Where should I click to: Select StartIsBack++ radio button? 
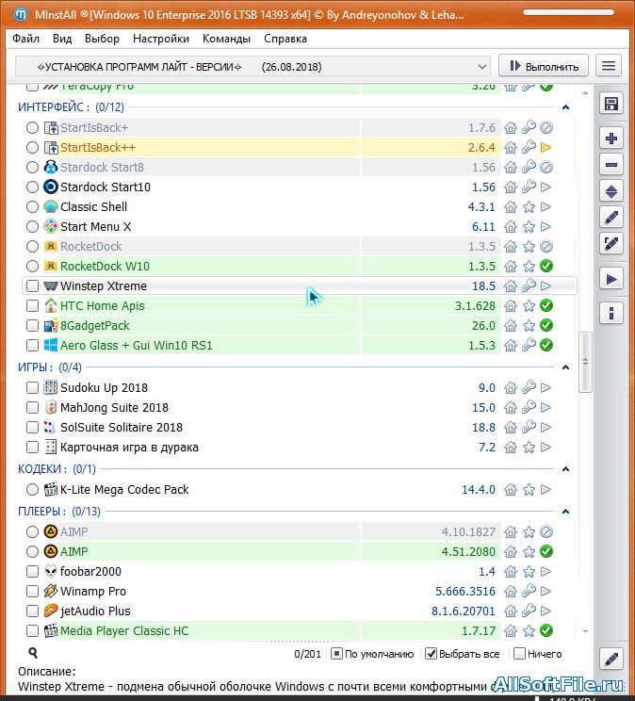click(x=32, y=148)
